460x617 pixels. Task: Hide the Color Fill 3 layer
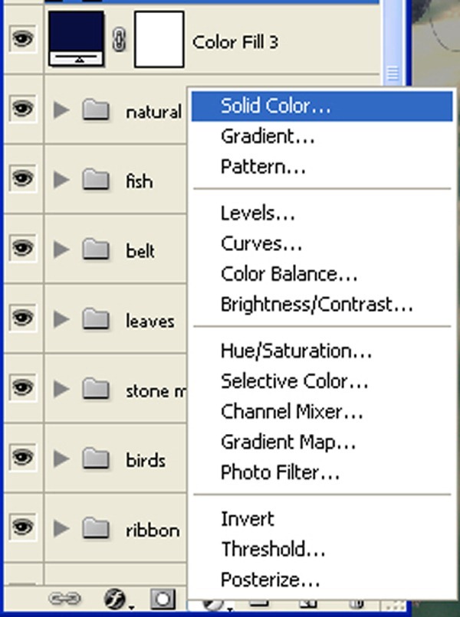click(23, 39)
